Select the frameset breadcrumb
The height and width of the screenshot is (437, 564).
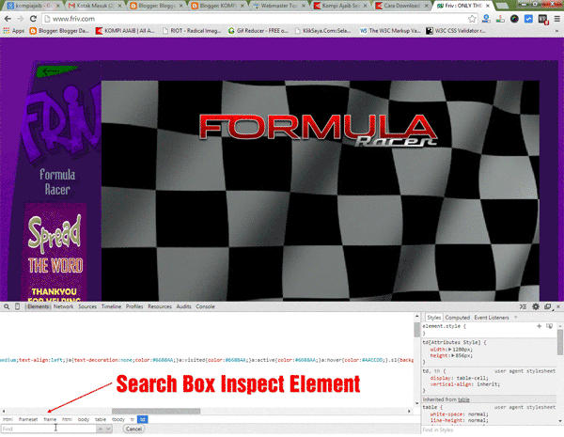[x=28, y=419]
